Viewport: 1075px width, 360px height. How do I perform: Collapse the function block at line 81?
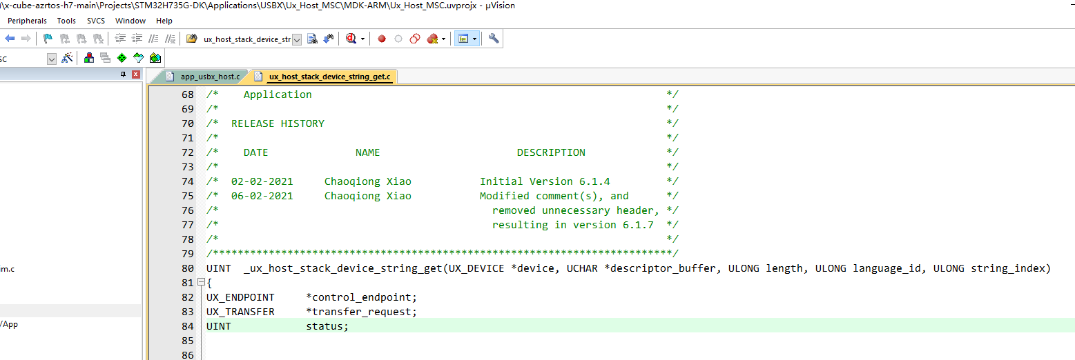coord(200,282)
